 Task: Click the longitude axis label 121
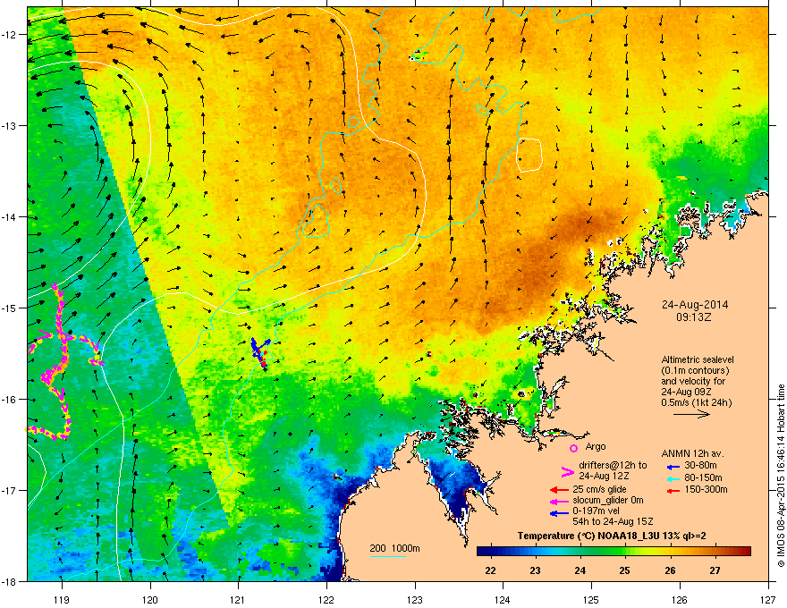click(238, 599)
